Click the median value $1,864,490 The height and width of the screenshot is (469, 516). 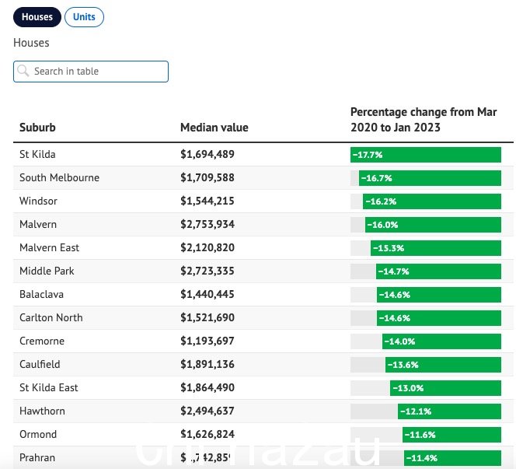coord(207,387)
